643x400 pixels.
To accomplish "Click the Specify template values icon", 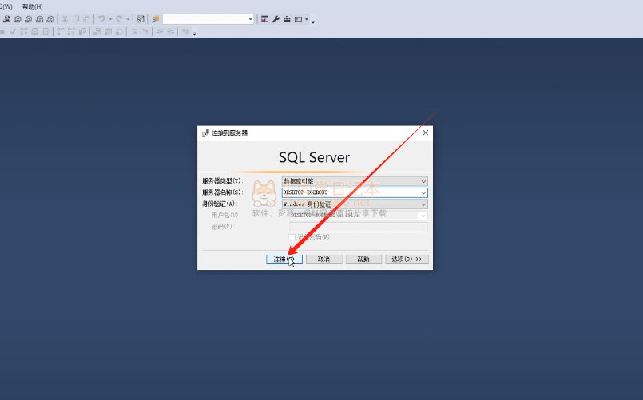I will 186,32.
